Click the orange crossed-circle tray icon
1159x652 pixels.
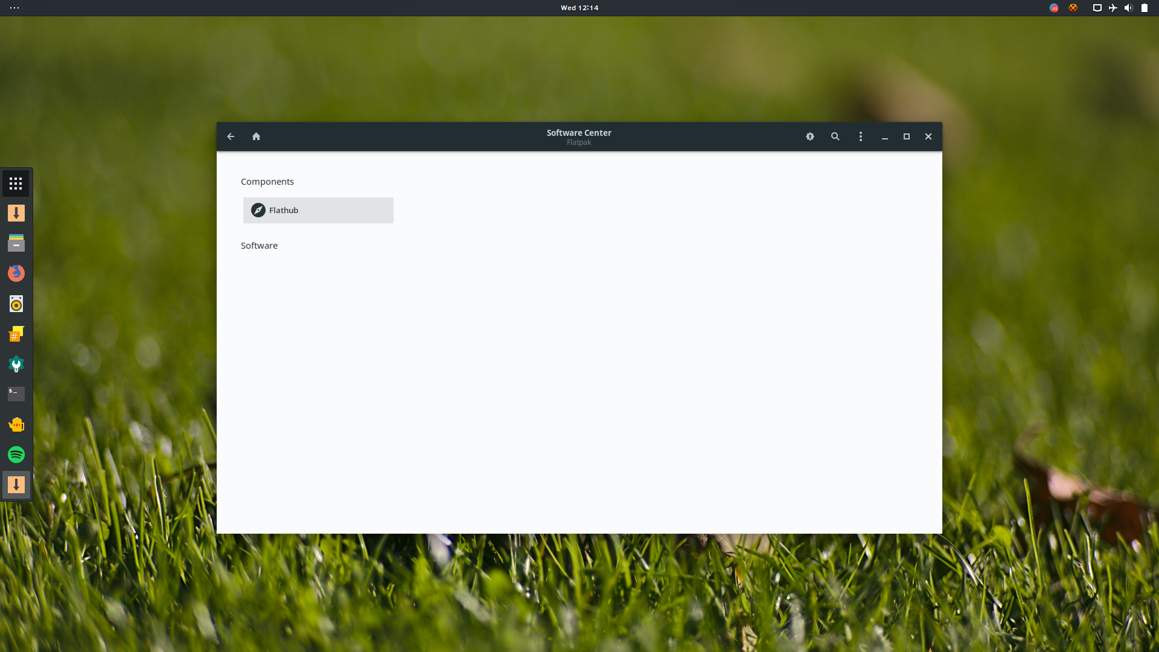pyautogui.click(x=1073, y=8)
